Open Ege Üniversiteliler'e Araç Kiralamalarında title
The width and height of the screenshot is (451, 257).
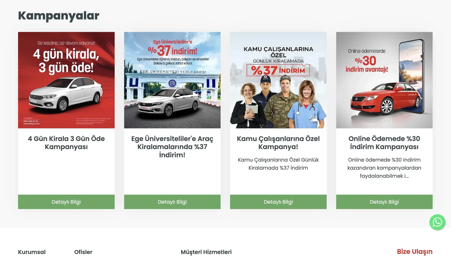coord(172,147)
